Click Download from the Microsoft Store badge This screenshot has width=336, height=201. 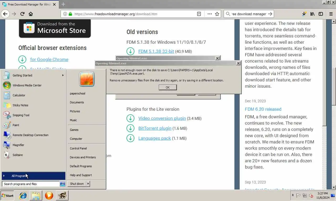[x=55, y=29]
